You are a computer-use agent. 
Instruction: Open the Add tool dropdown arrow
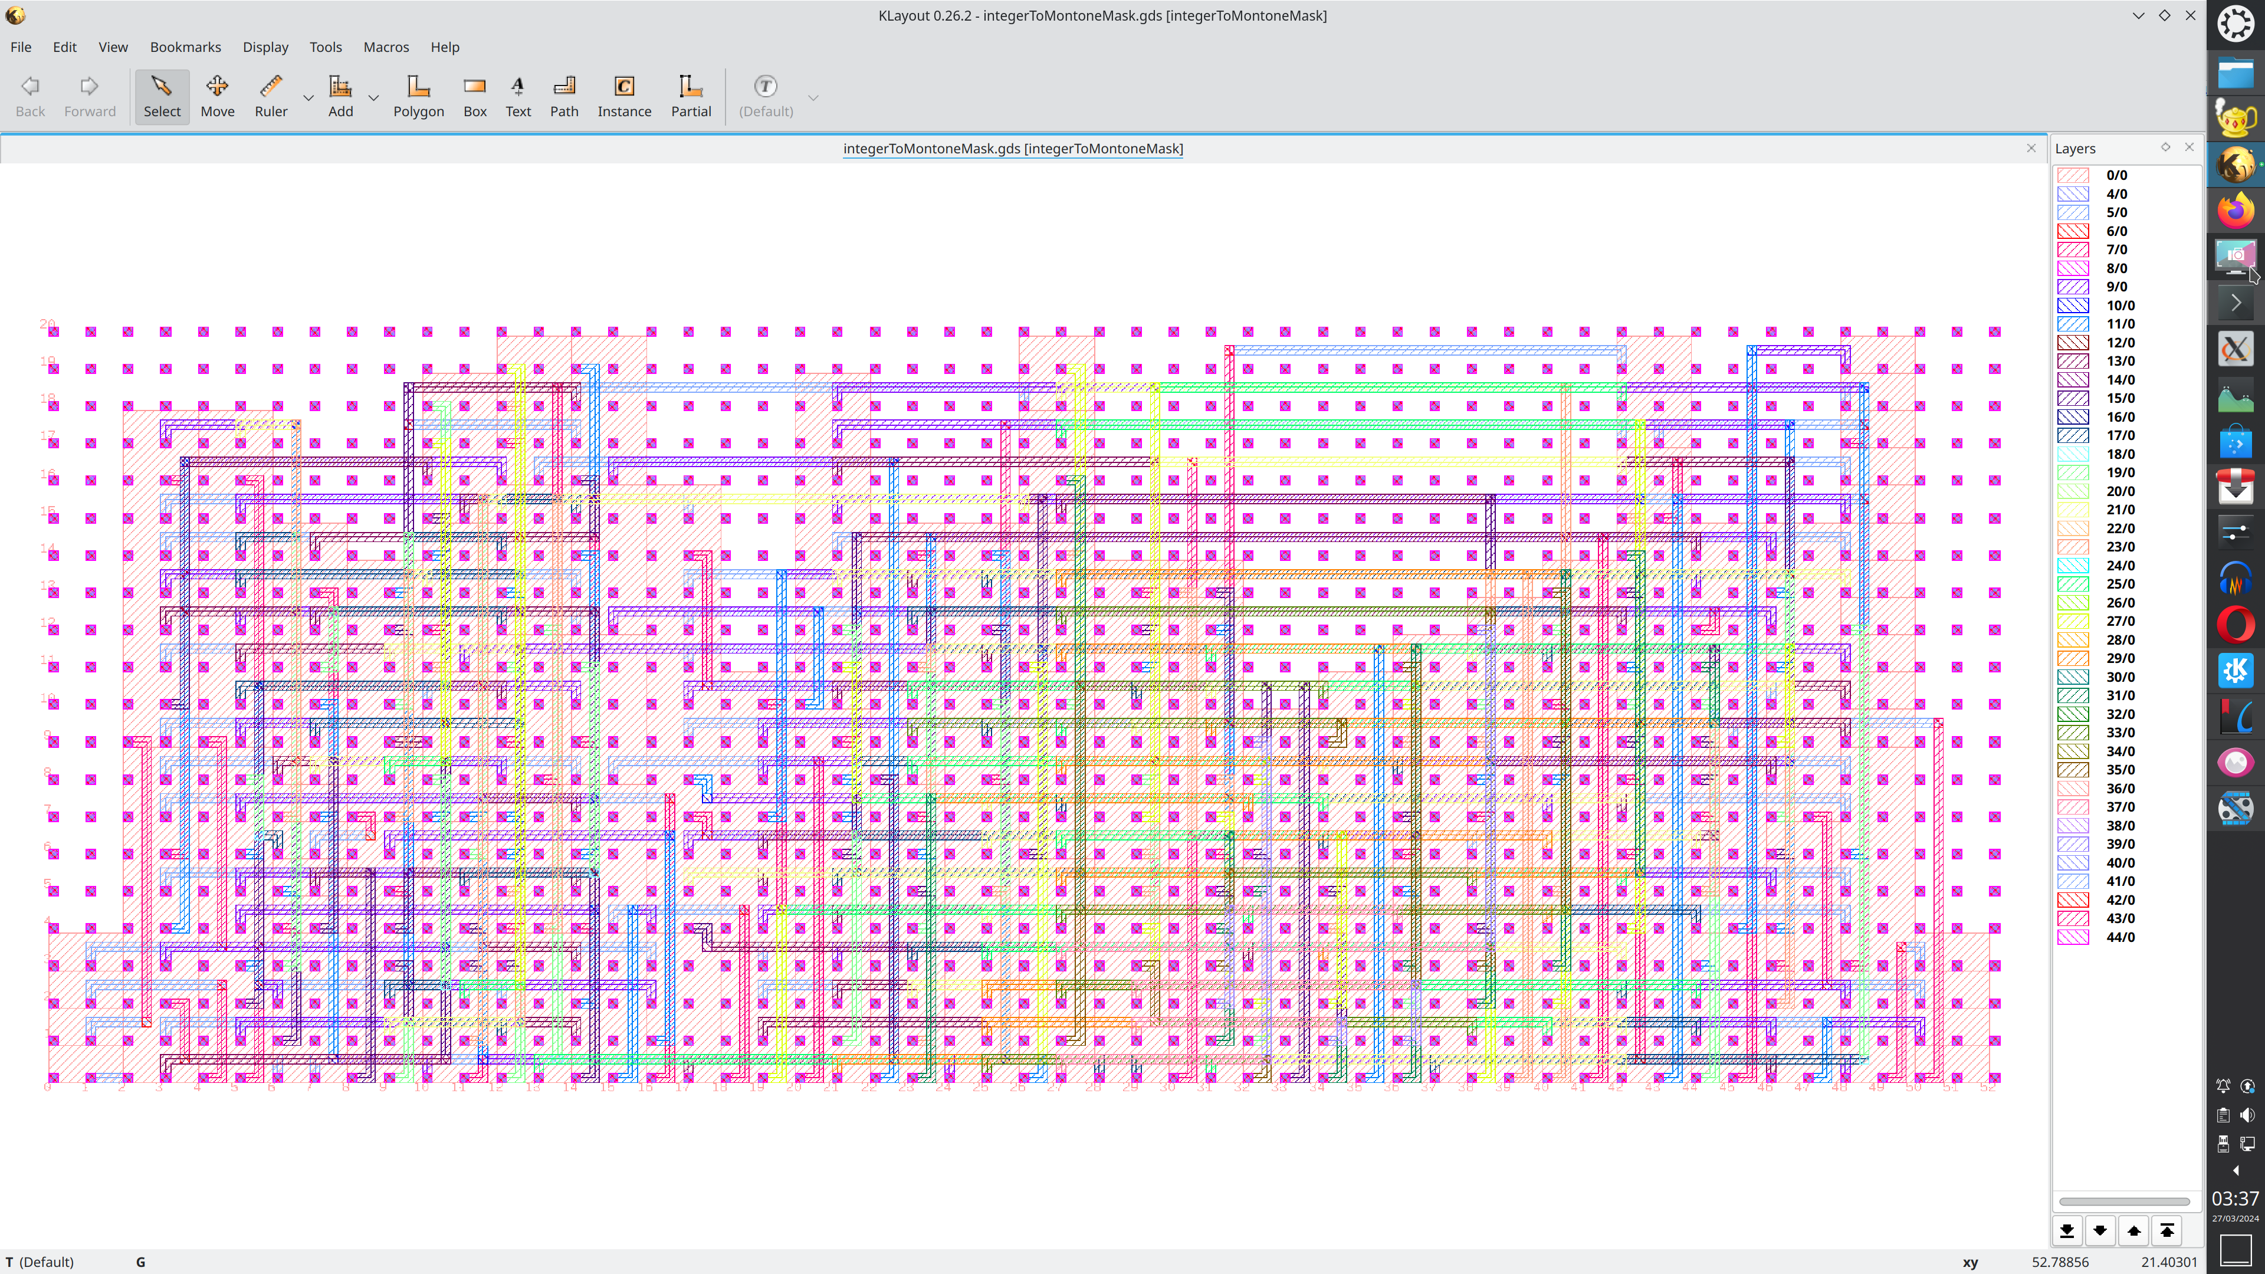pyautogui.click(x=374, y=97)
